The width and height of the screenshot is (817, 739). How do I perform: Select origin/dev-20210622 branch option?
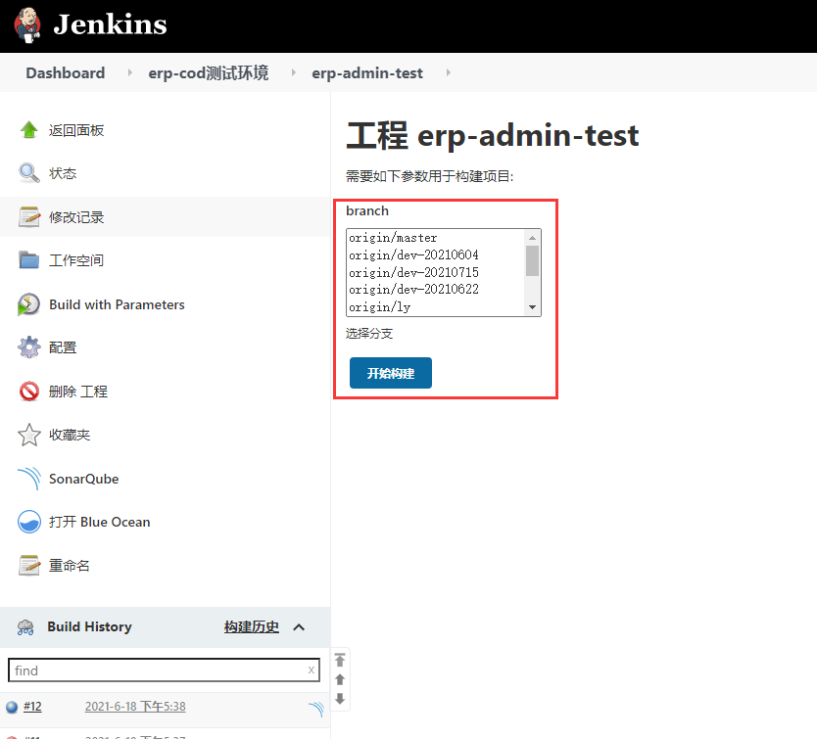coord(413,290)
